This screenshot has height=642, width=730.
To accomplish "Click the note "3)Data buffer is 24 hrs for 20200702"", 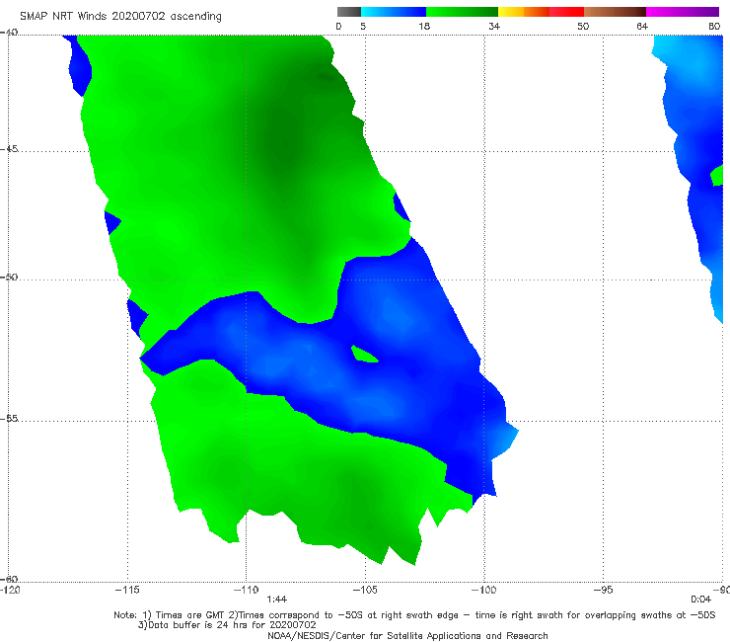I will tap(227, 625).
